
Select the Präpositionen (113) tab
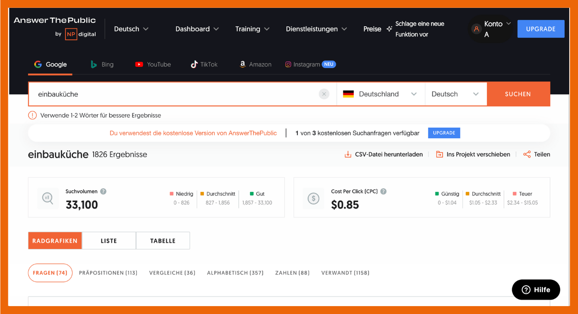(x=108, y=273)
